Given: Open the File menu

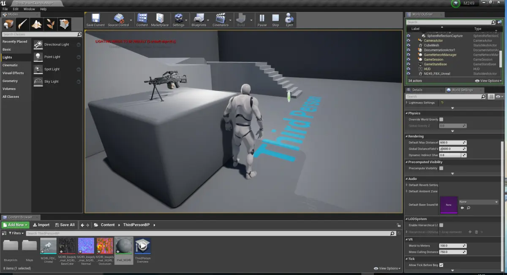Looking at the screenshot, I should pyautogui.click(x=5, y=9).
